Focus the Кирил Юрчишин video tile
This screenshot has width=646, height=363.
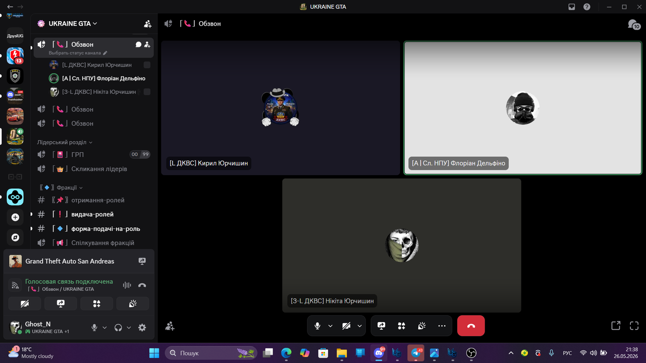pyautogui.click(x=281, y=108)
